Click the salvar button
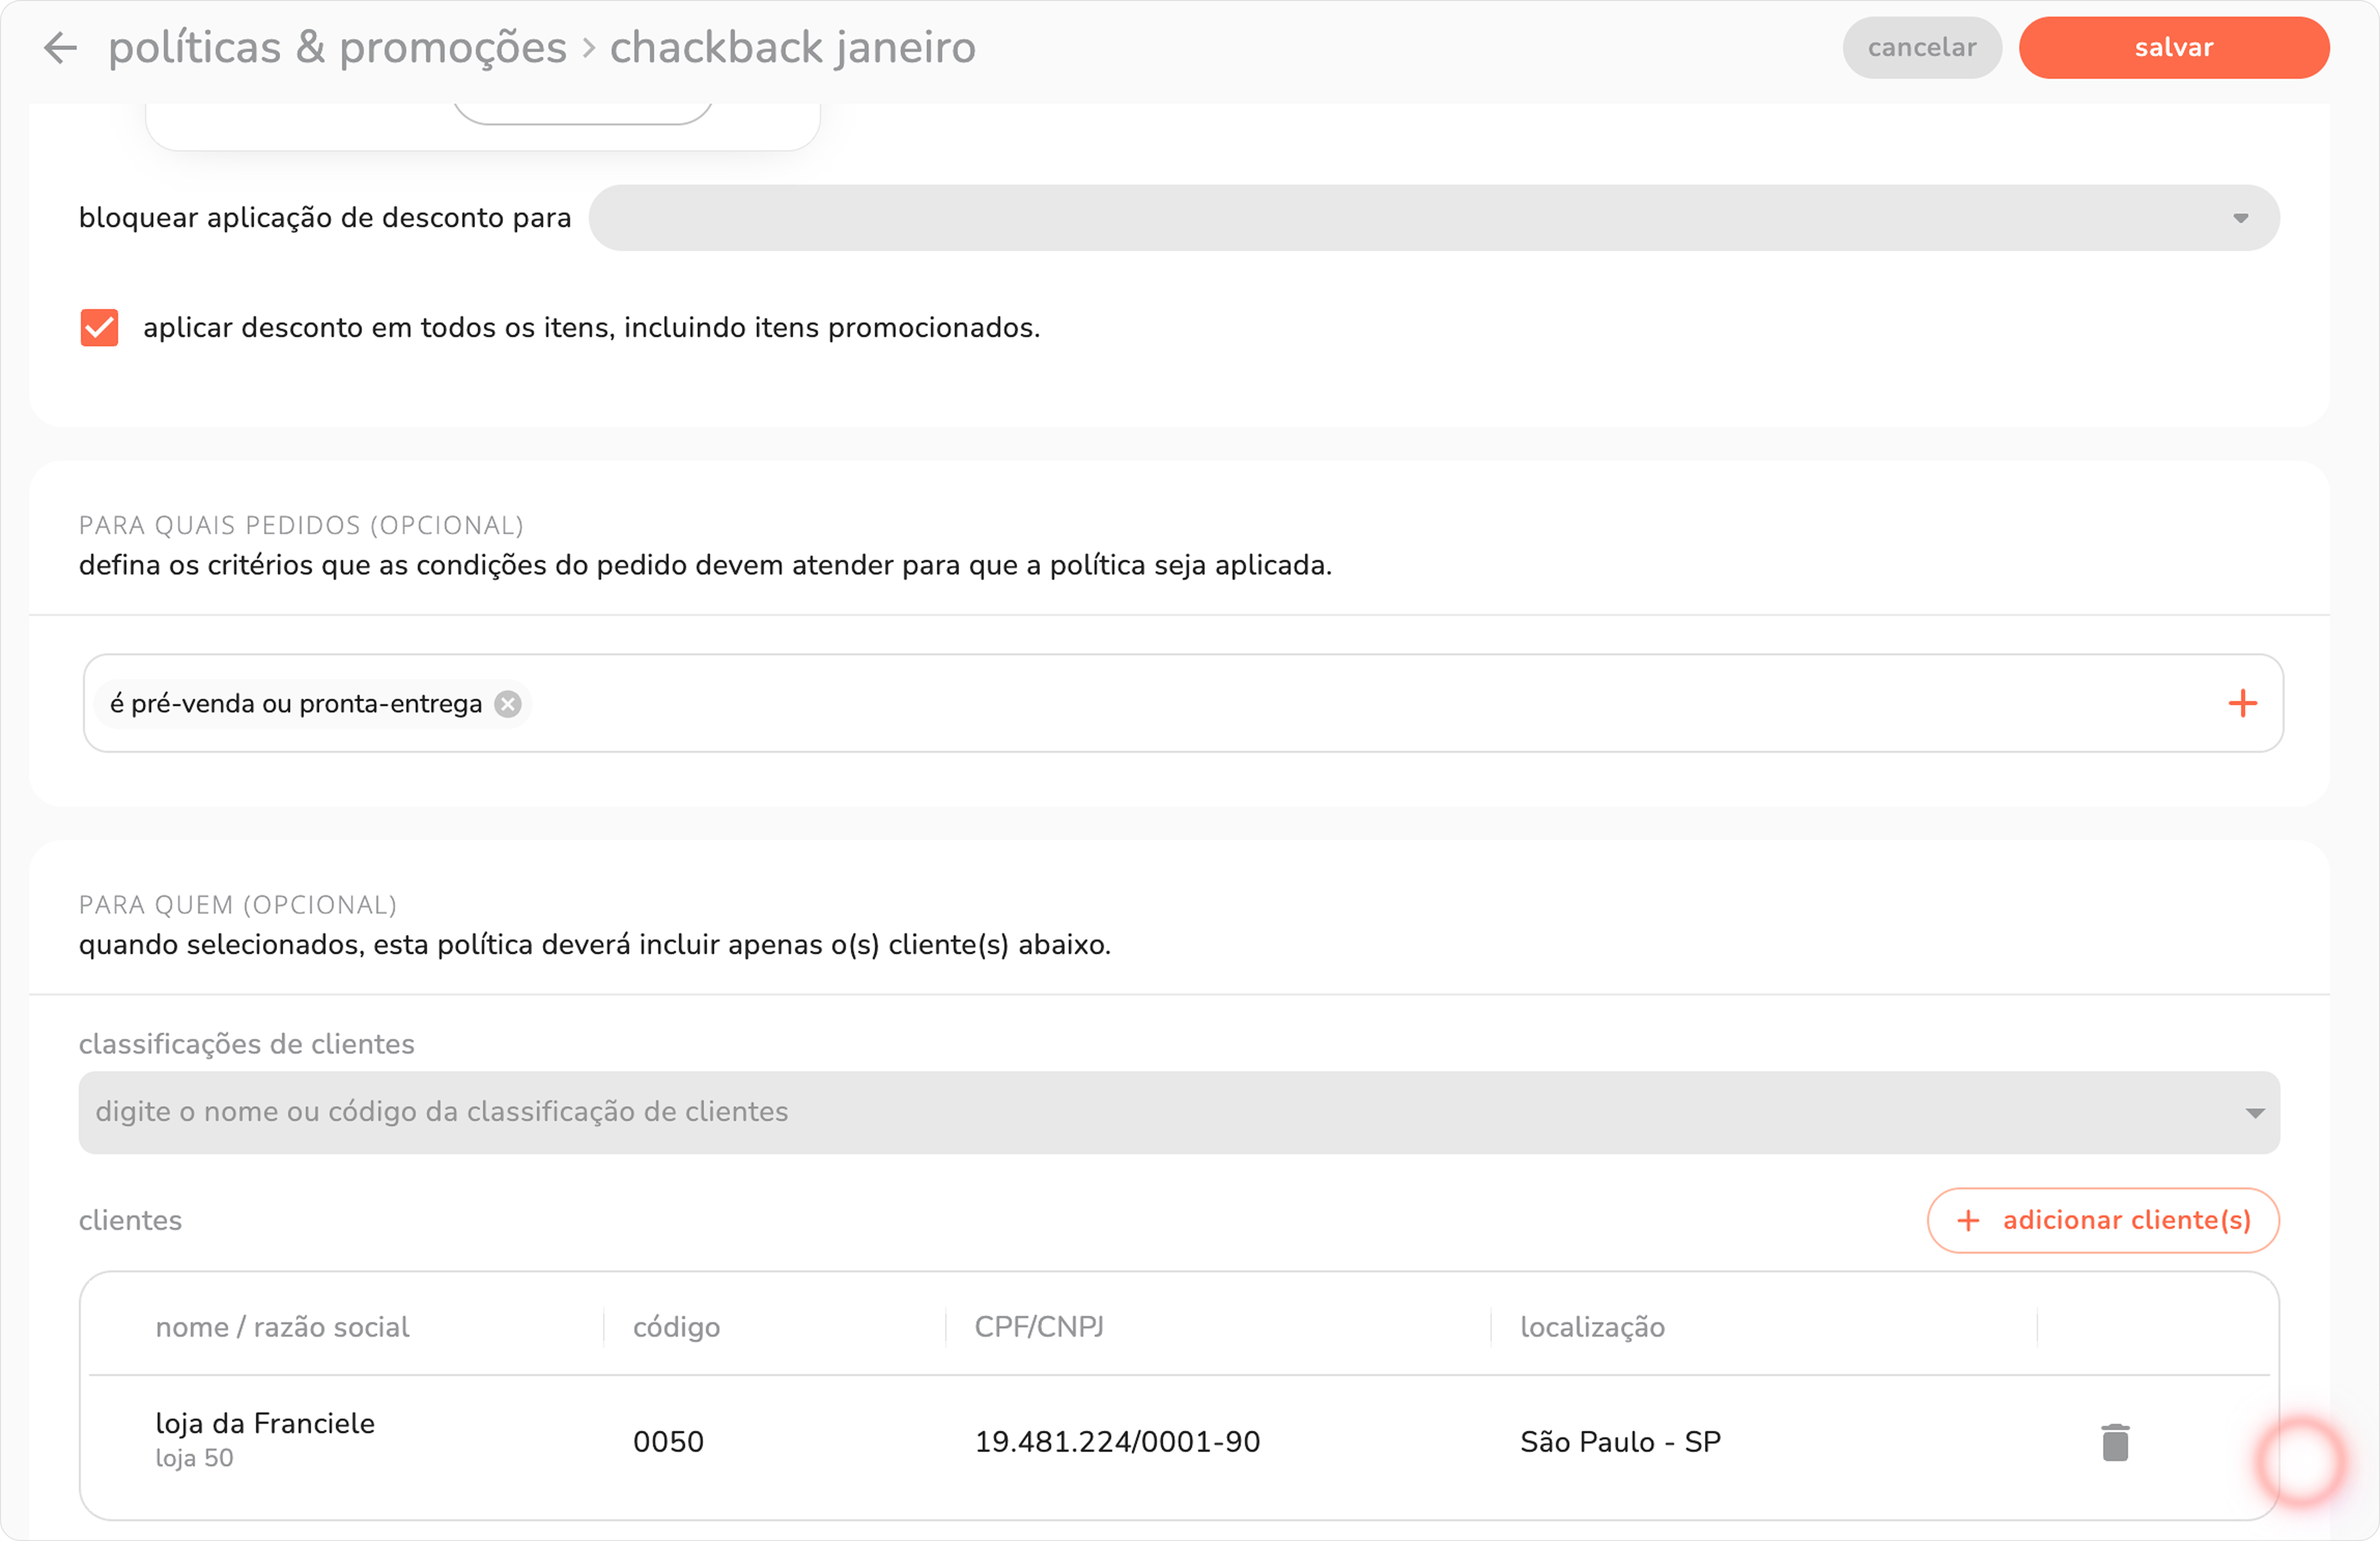 coord(2173,47)
